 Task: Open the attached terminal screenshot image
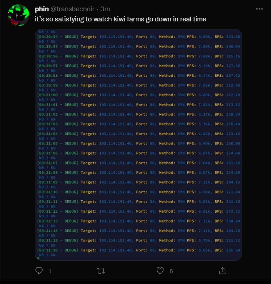pos(138,145)
